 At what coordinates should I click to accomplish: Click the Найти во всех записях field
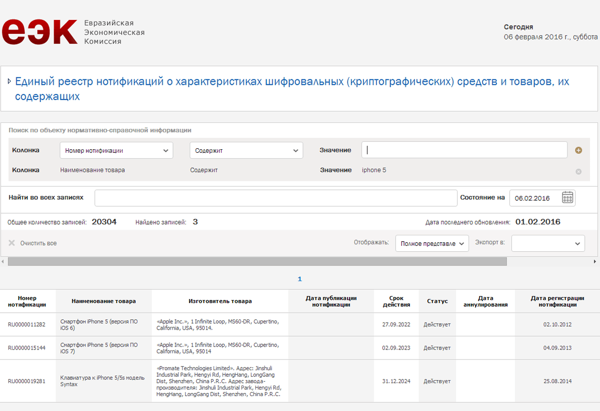(x=276, y=198)
